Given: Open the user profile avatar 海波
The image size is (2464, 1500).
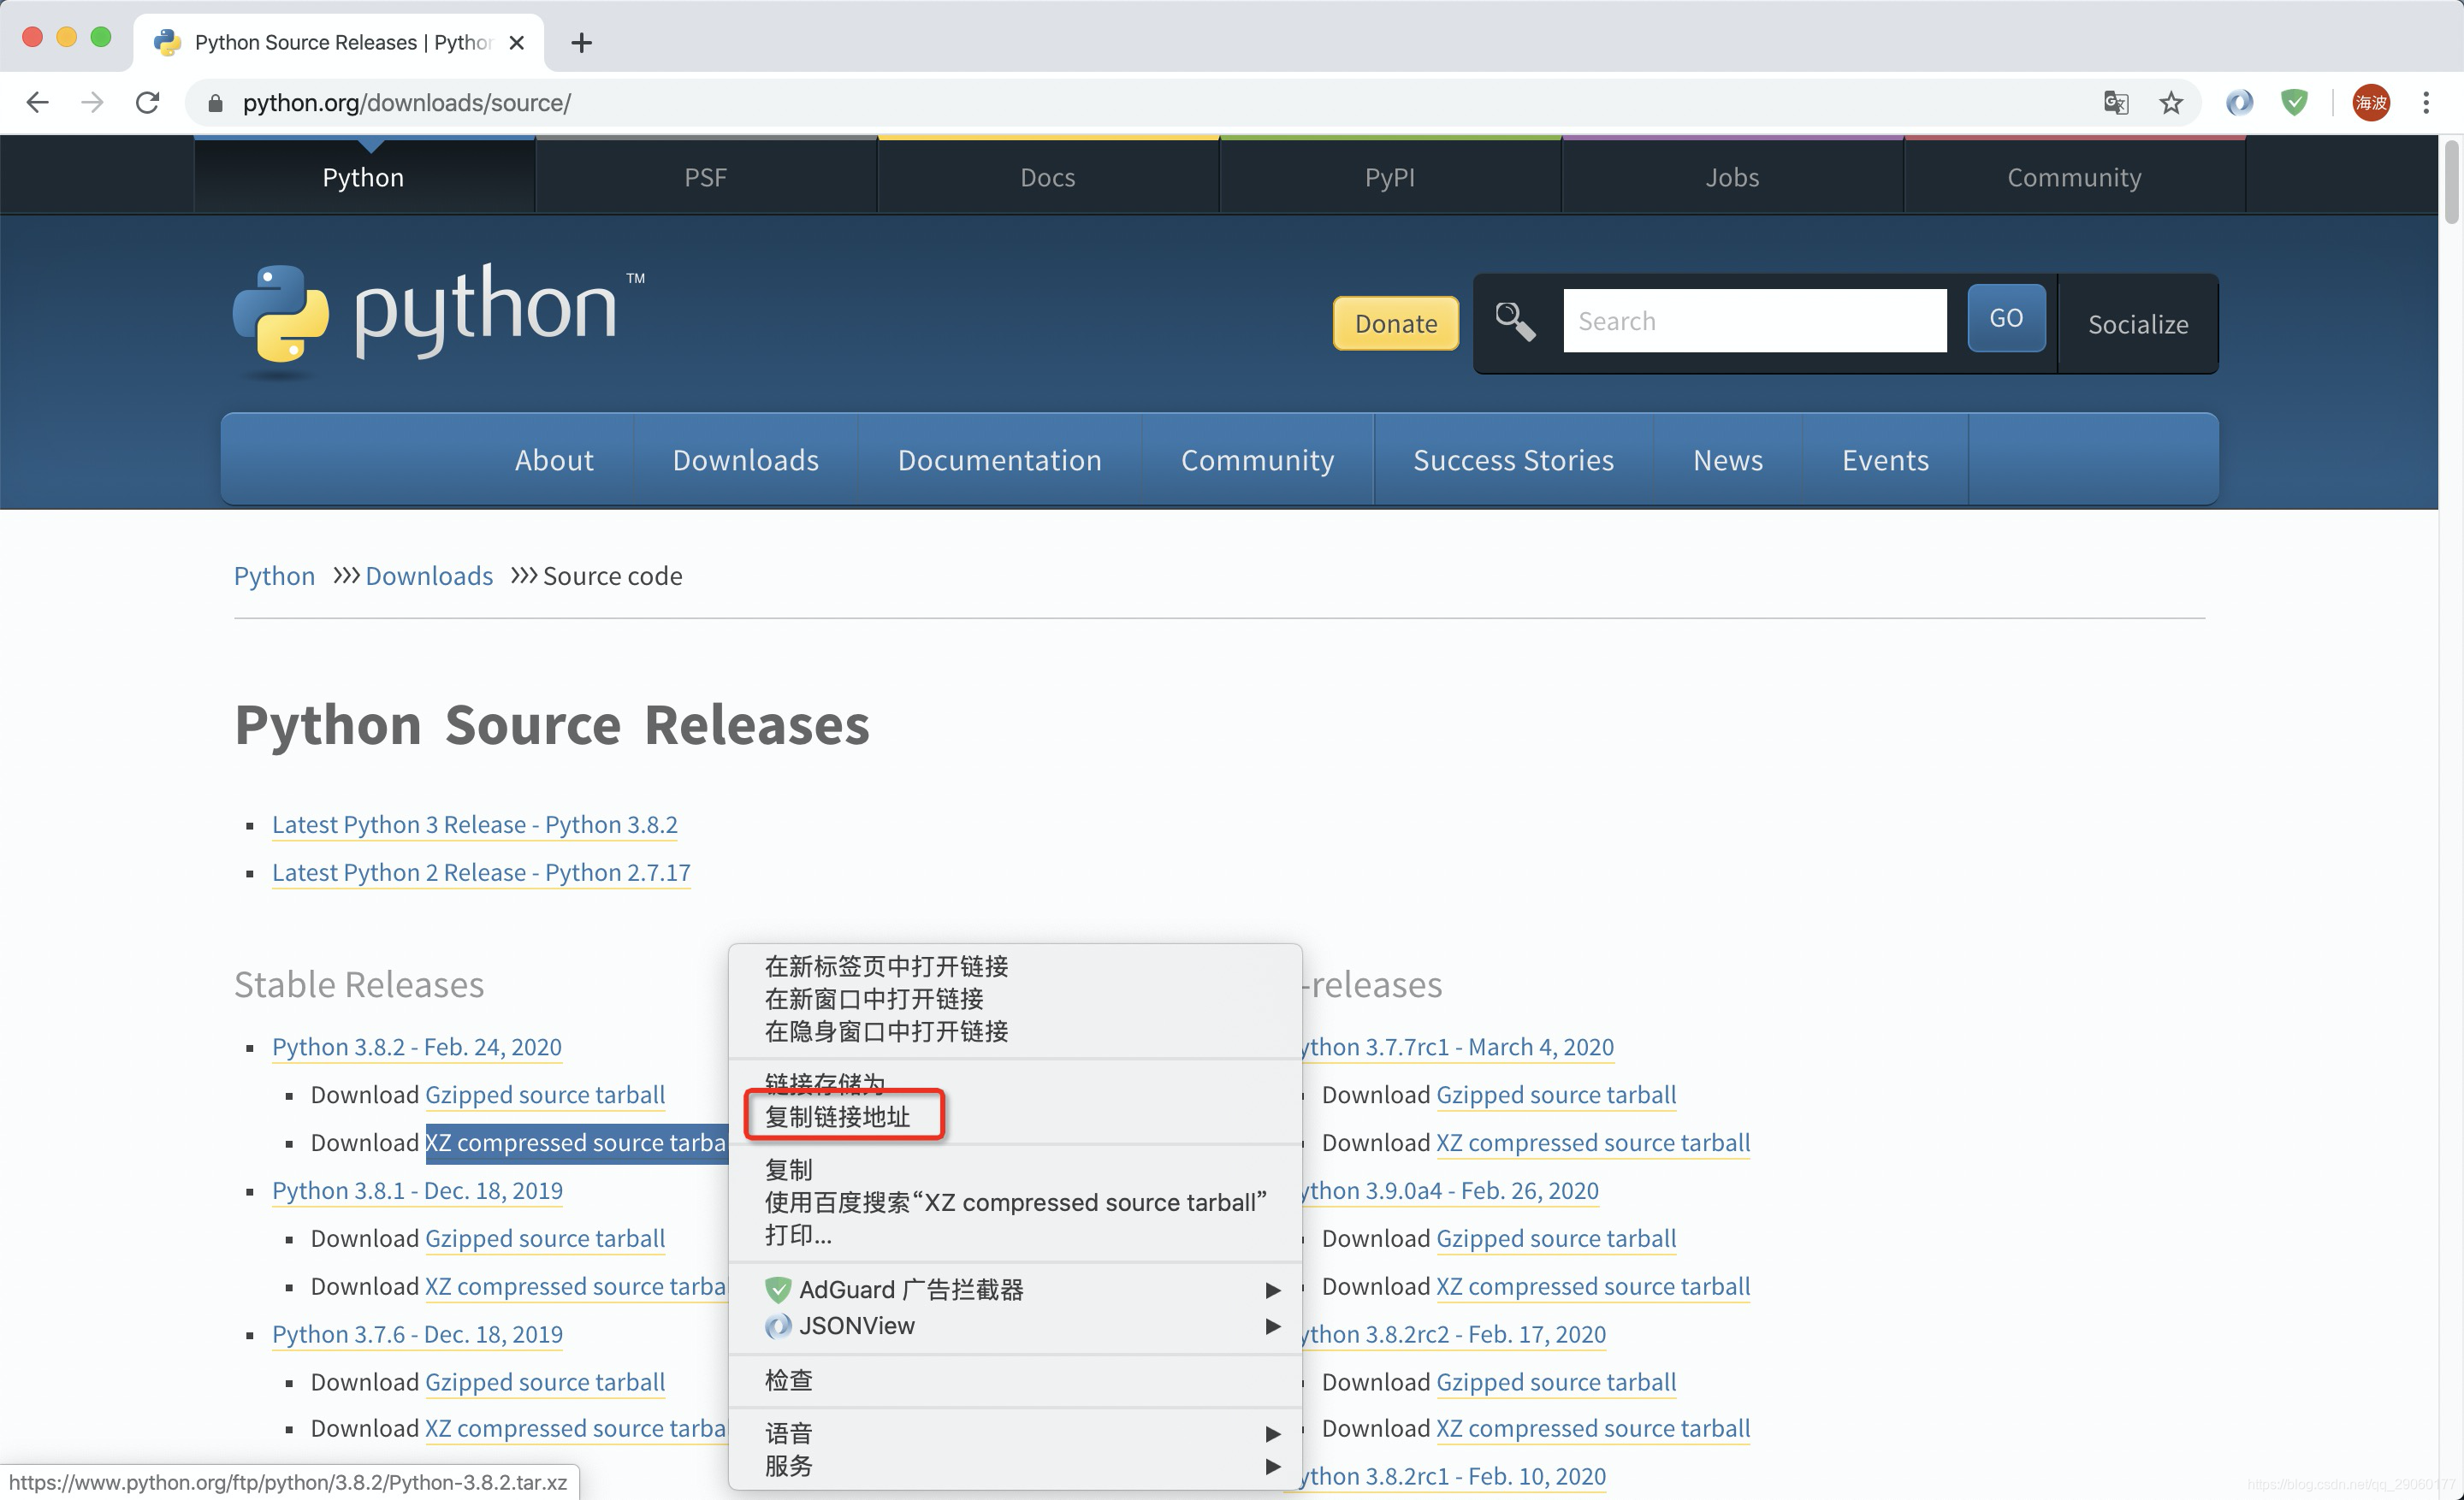Looking at the screenshot, I should pyautogui.click(x=2371, y=102).
